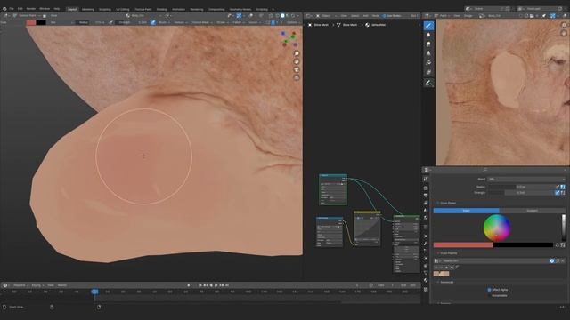Open the Blend mode dropdown in properties

tap(526, 180)
